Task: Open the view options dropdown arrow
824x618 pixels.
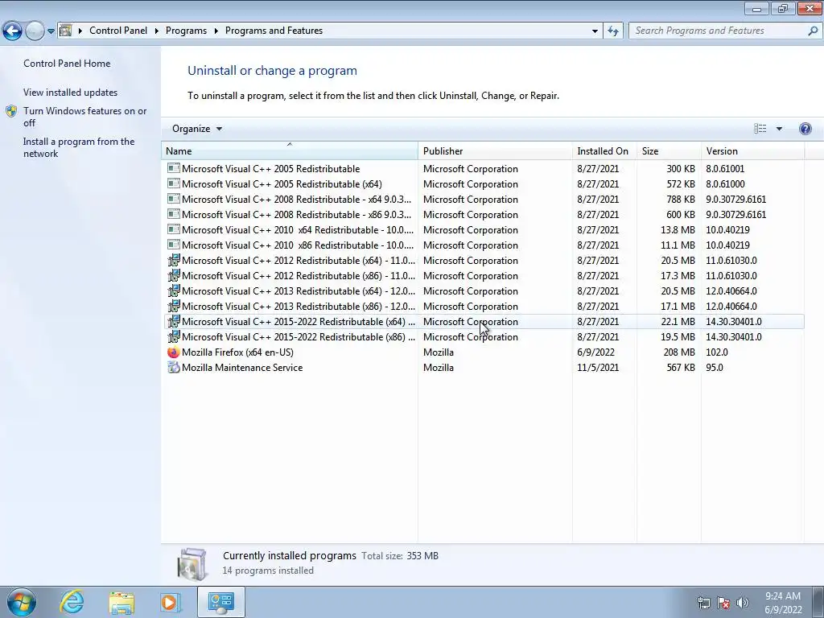Action: pos(779,129)
